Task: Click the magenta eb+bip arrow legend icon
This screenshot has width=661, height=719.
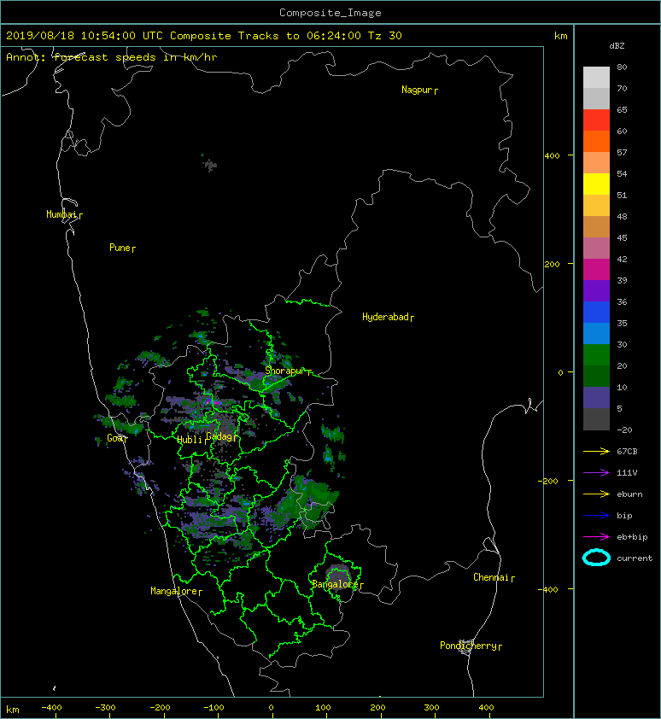Action: click(596, 536)
